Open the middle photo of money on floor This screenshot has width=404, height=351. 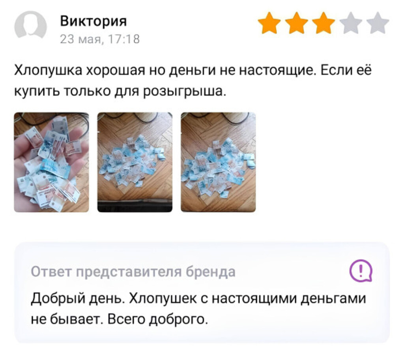click(x=135, y=162)
